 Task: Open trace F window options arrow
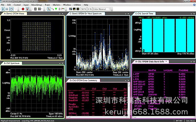[x=191, y=62]
